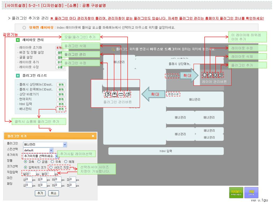Click 마진 상 top margin field
The height and width of the screenshot is (206, 275).
tap(29, 179)
